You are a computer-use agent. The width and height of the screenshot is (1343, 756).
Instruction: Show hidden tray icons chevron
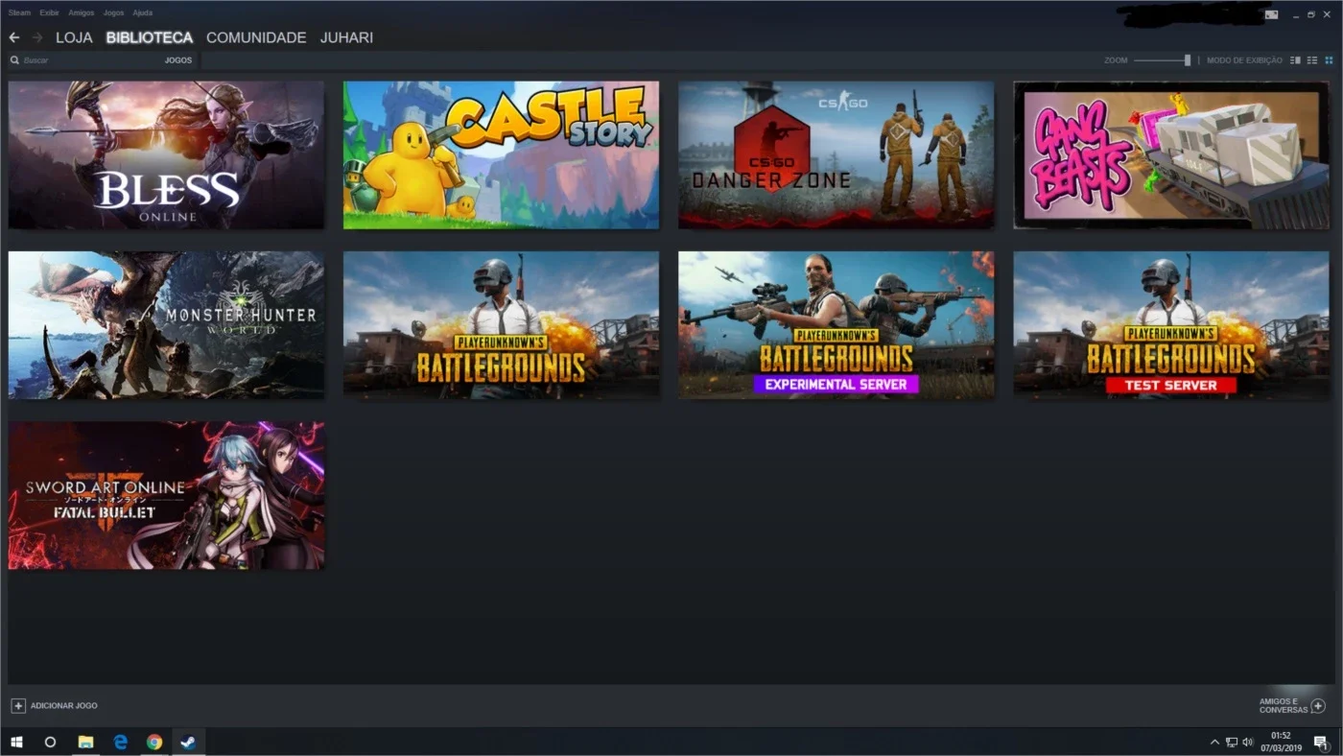point(1214,742)
